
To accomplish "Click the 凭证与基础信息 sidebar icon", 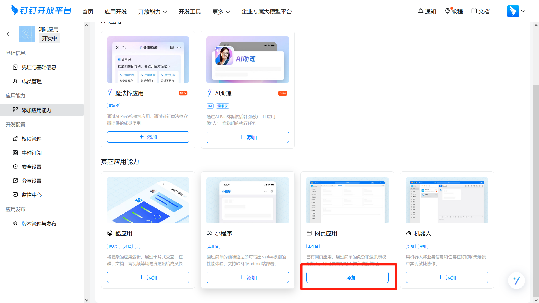I will click(15, 67).
